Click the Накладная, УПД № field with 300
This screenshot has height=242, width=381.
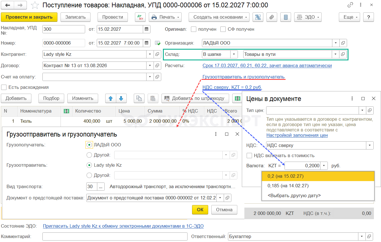[64, 29]
